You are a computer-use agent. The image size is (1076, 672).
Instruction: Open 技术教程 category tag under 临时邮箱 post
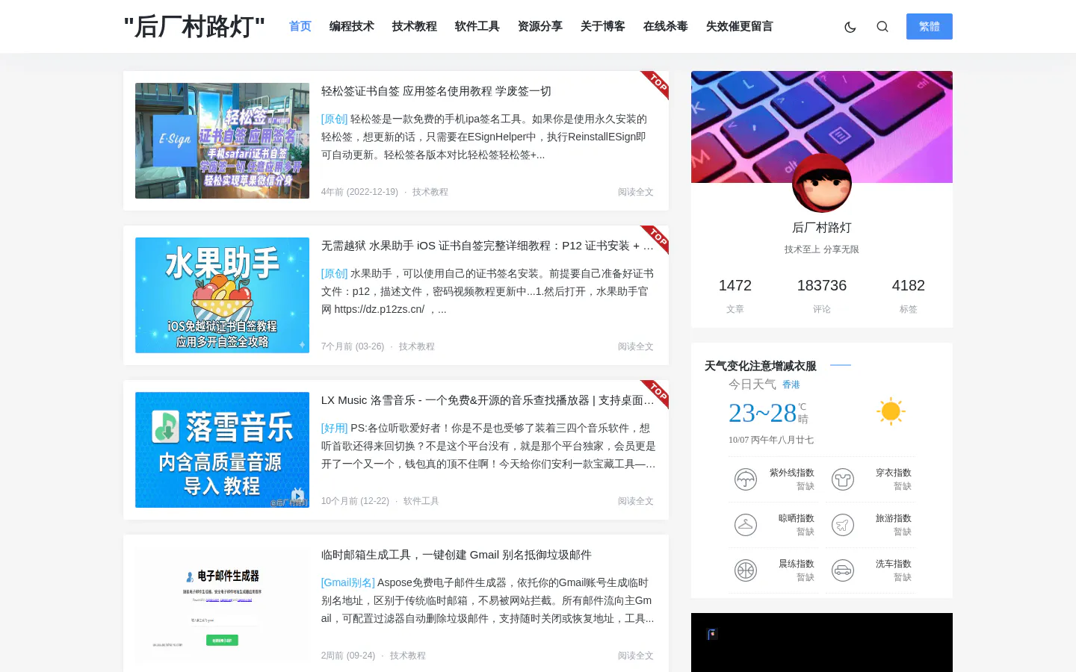coord(408,656)
